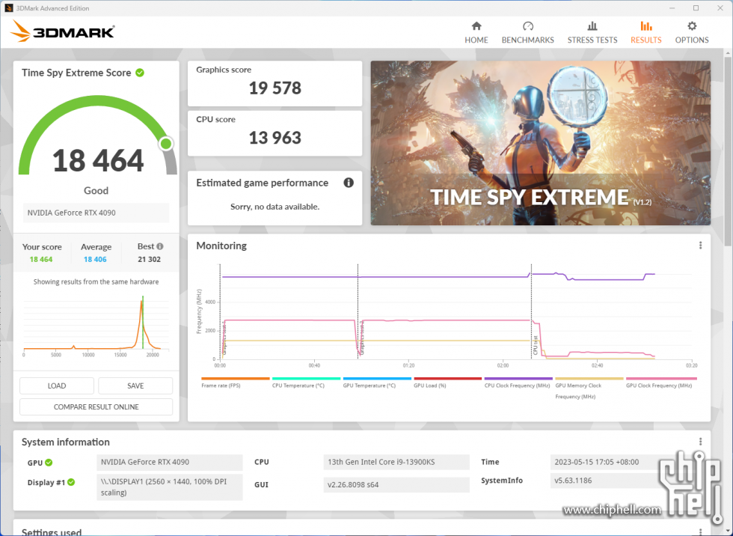The width and height of the screenshot is (733, 536).
Task: Click the 3DMark logo
Action: [62, 31]
